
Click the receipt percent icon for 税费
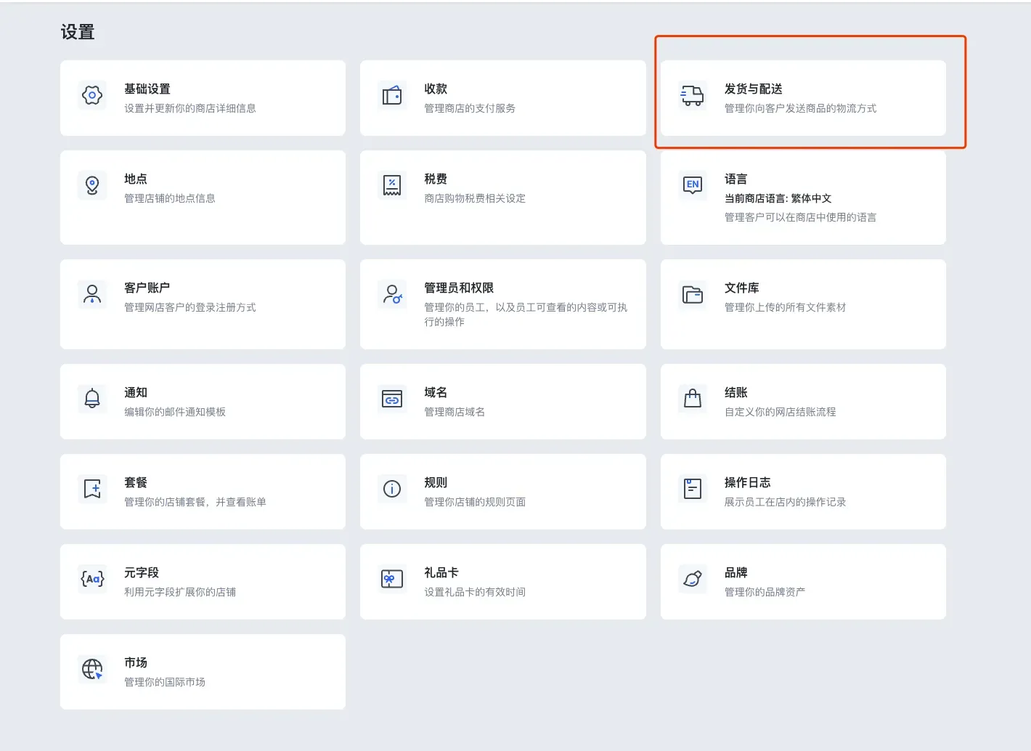point(392,185)
